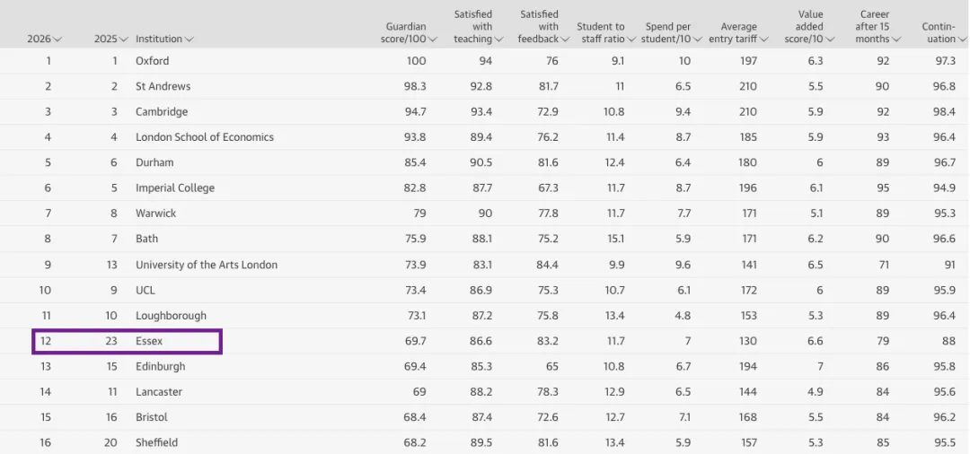Sort by Average entry tariff chevron
The height and width of the screenshot is (454, 970).
[x=764, y=39]
